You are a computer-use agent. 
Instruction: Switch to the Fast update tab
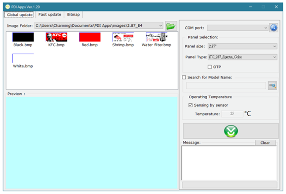coord(50,14)
